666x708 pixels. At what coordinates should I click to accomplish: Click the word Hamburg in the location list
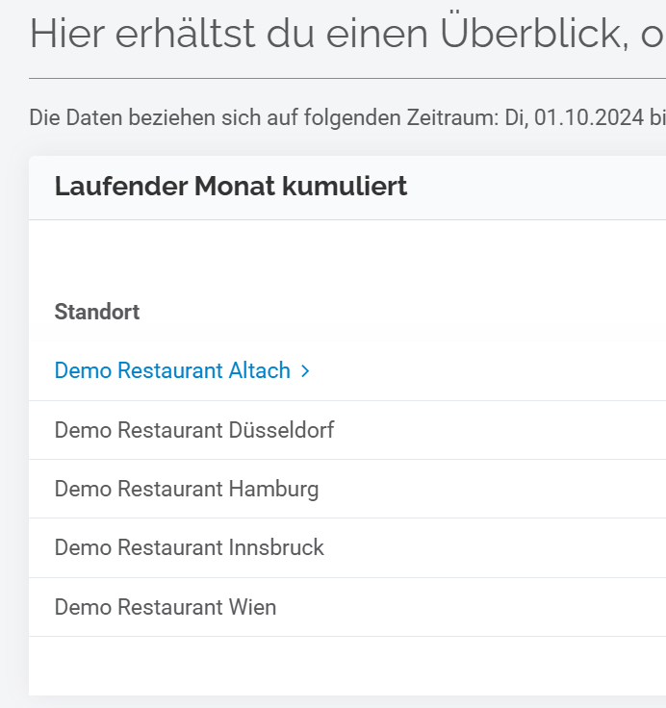click(273, 490)
